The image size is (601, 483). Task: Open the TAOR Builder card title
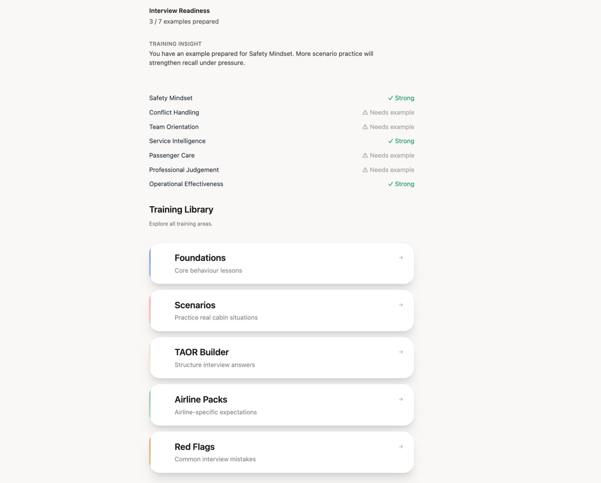coord(202,352)
